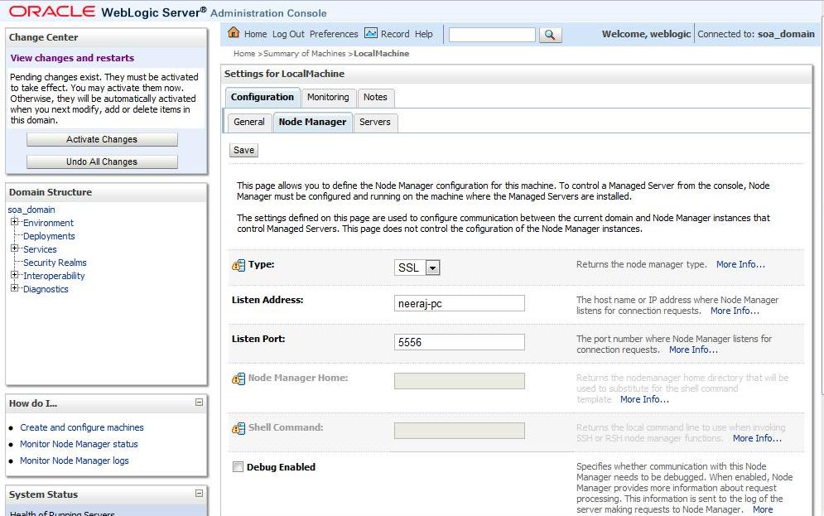Click the Log Out link
This screenshot has width=824, height=516.
pyautogui.click(x=288, y=34)
